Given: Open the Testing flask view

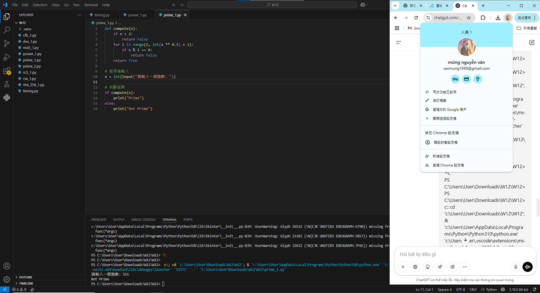Looking at the screenshot, I should 7,84.
